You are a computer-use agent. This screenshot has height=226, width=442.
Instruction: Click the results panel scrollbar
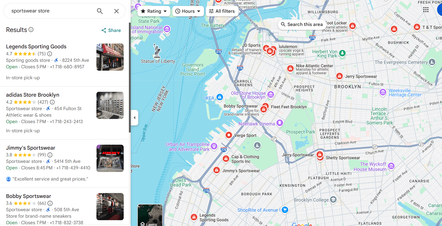130,77
